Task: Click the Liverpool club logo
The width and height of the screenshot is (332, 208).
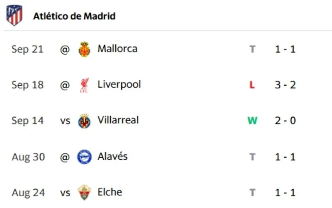Action: (x=84, y=85)
